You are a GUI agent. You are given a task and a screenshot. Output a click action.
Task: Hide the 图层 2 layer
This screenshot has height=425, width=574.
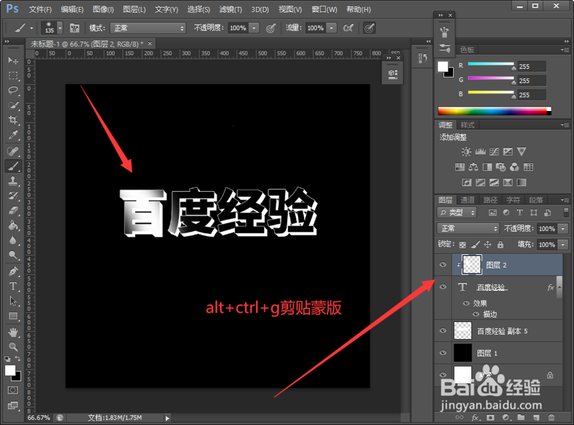pyautogui.click(x=443, y=265)
